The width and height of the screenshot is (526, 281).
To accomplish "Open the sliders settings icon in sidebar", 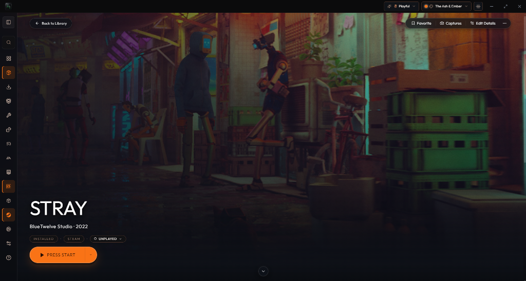I will tap(9, 244).
